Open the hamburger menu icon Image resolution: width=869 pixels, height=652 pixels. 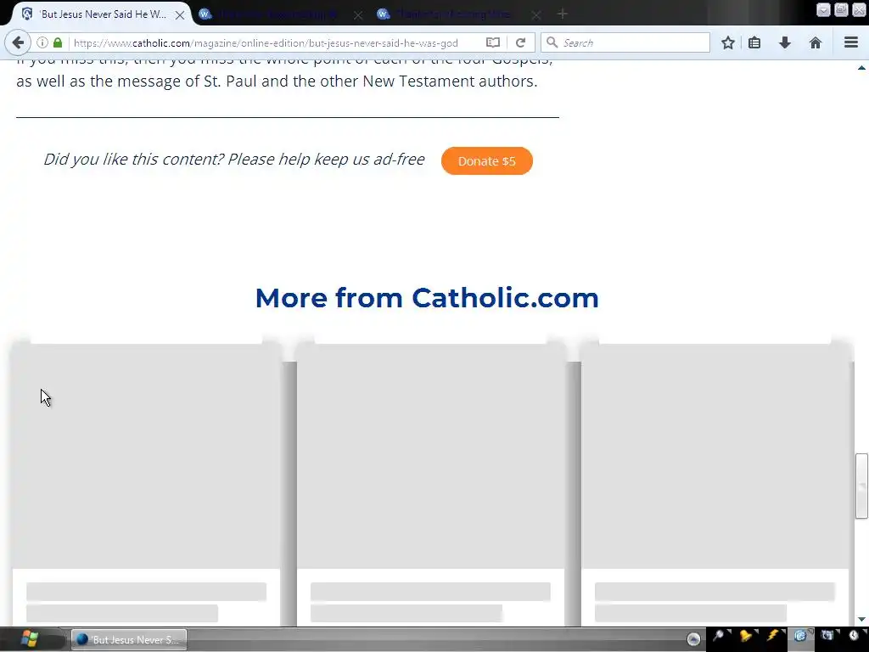[851, 42]
